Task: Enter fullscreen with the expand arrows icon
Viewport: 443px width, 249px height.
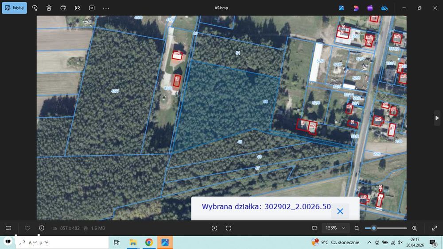Action: [435, 228]
